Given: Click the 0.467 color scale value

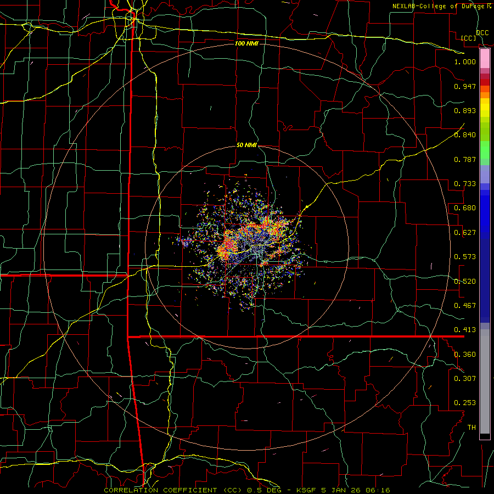Looking at the screenshot, I should [465, 306].
